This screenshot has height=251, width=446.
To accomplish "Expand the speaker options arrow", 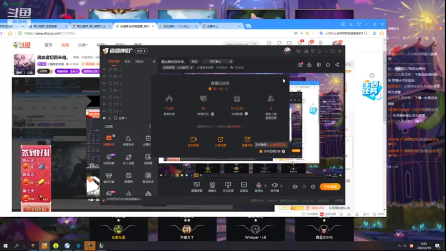I will click(x=282, y=186).
